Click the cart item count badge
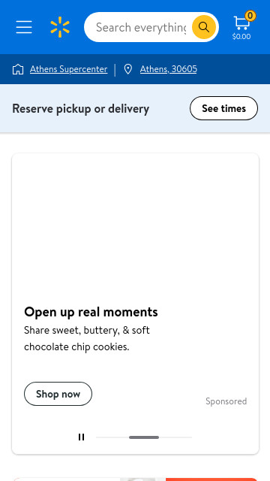This screenshot has height=481, width=270. [250, 16]
